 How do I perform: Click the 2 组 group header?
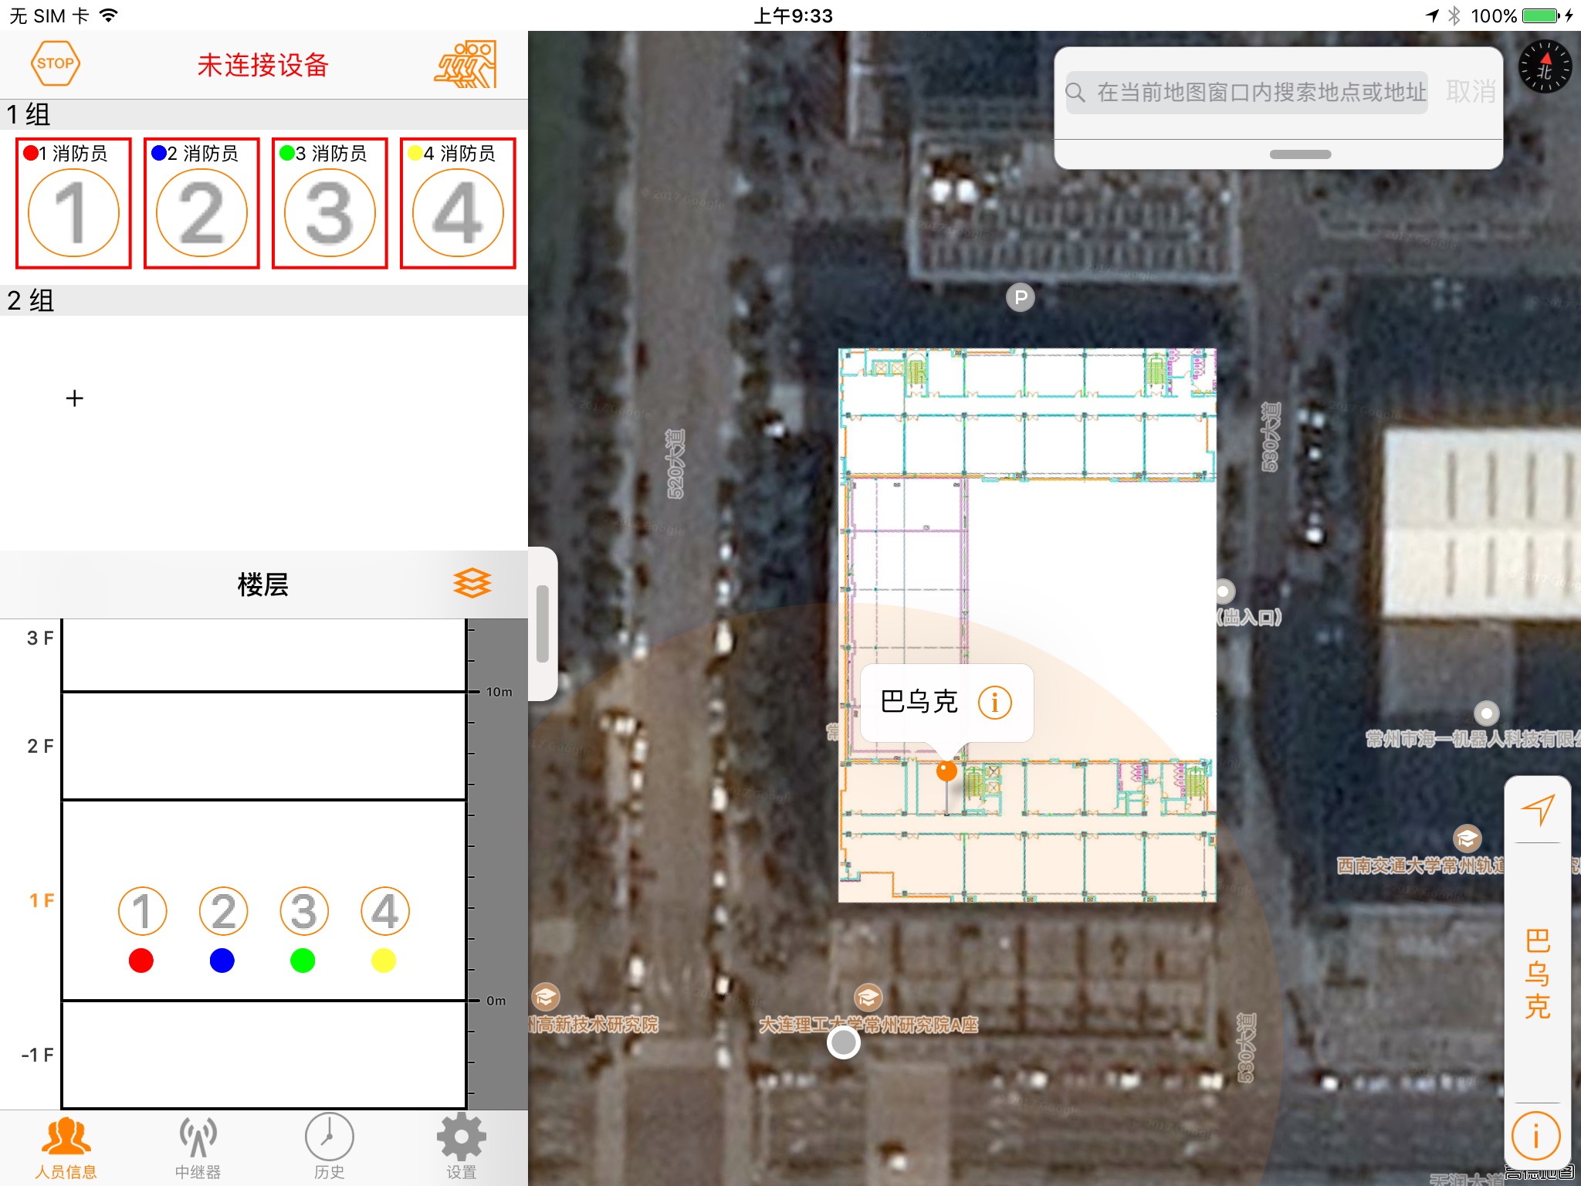(x=264, y=300)
